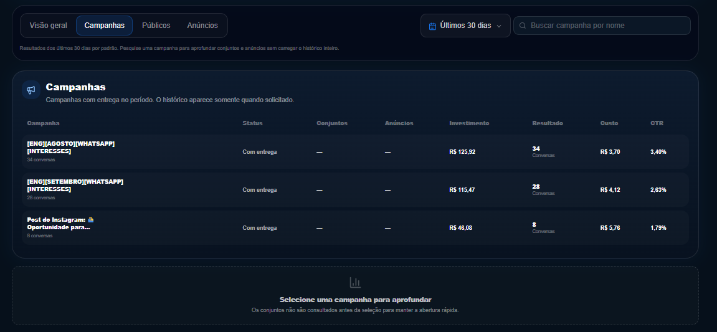Click the 34 Conversas result cell
This screenshot has height=332, width=717.
click(543, 152)
